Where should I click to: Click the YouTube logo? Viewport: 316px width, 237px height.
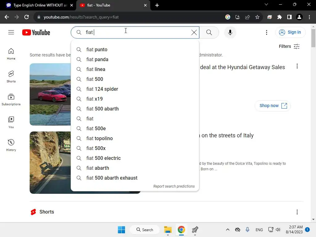[36, 32]
